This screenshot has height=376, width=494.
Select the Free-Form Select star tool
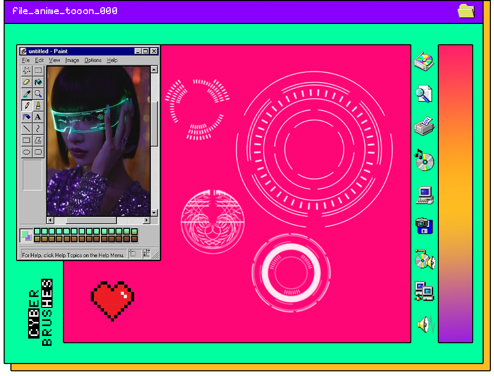[27, 70]
